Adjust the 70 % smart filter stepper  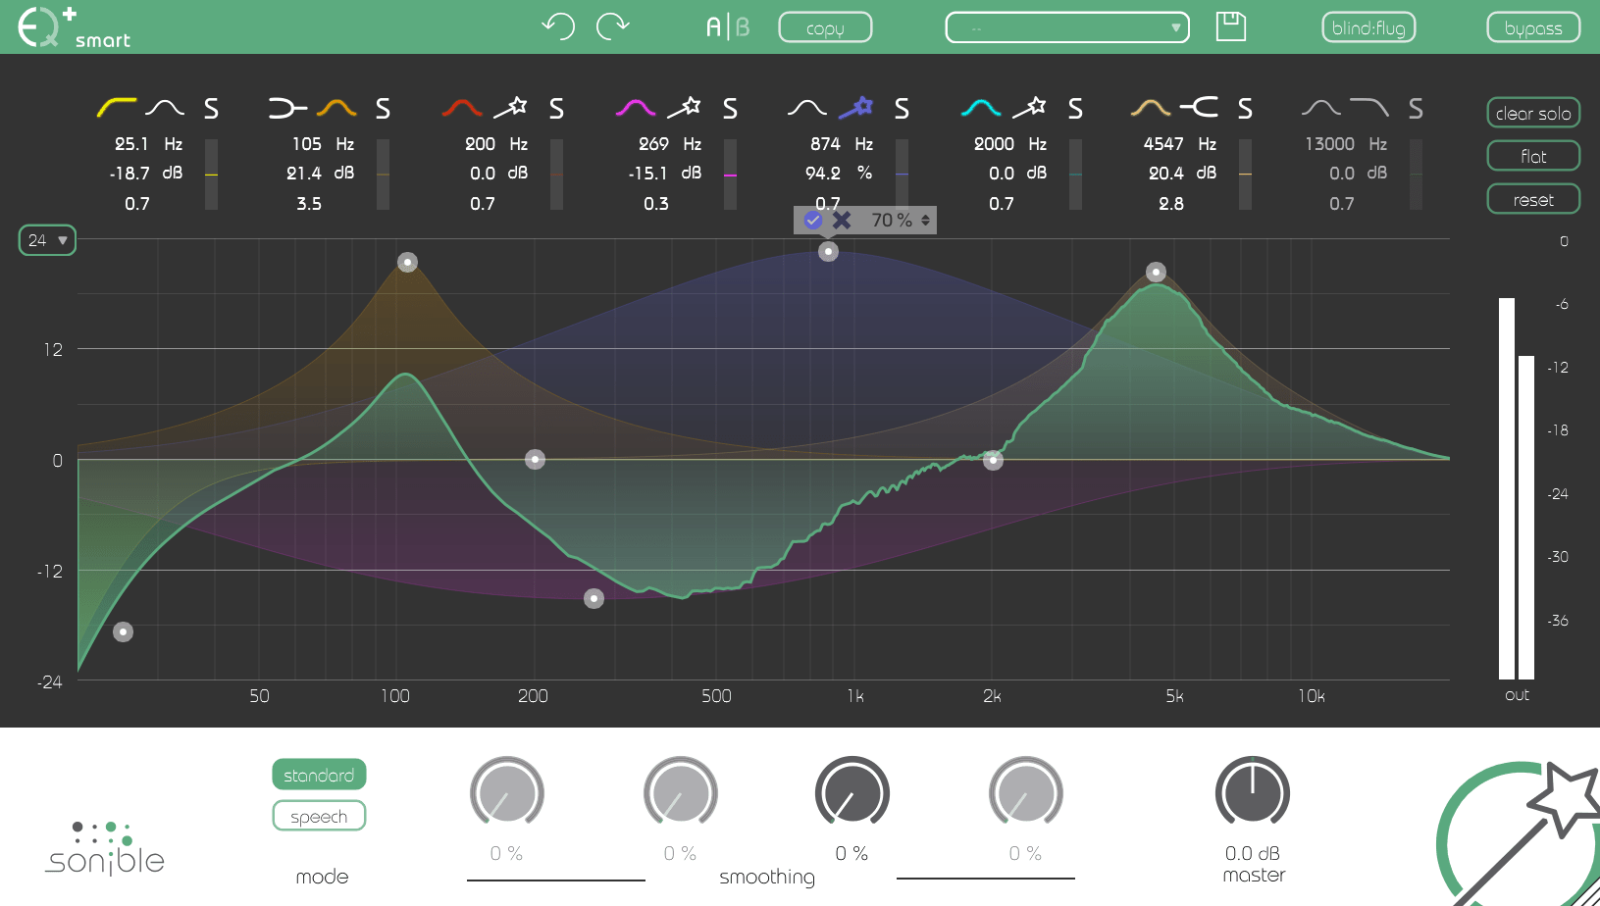(x=925, y=221)
